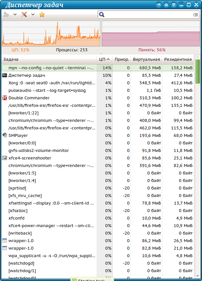Click wrapper-1.0 icon with 86,2 МиБ

click(5, 240)
